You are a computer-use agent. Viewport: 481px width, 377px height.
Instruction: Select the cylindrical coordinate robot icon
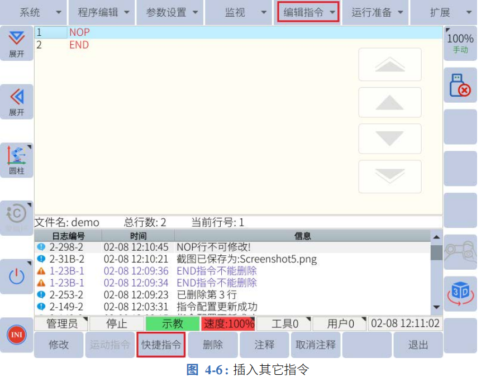point(16,160)
